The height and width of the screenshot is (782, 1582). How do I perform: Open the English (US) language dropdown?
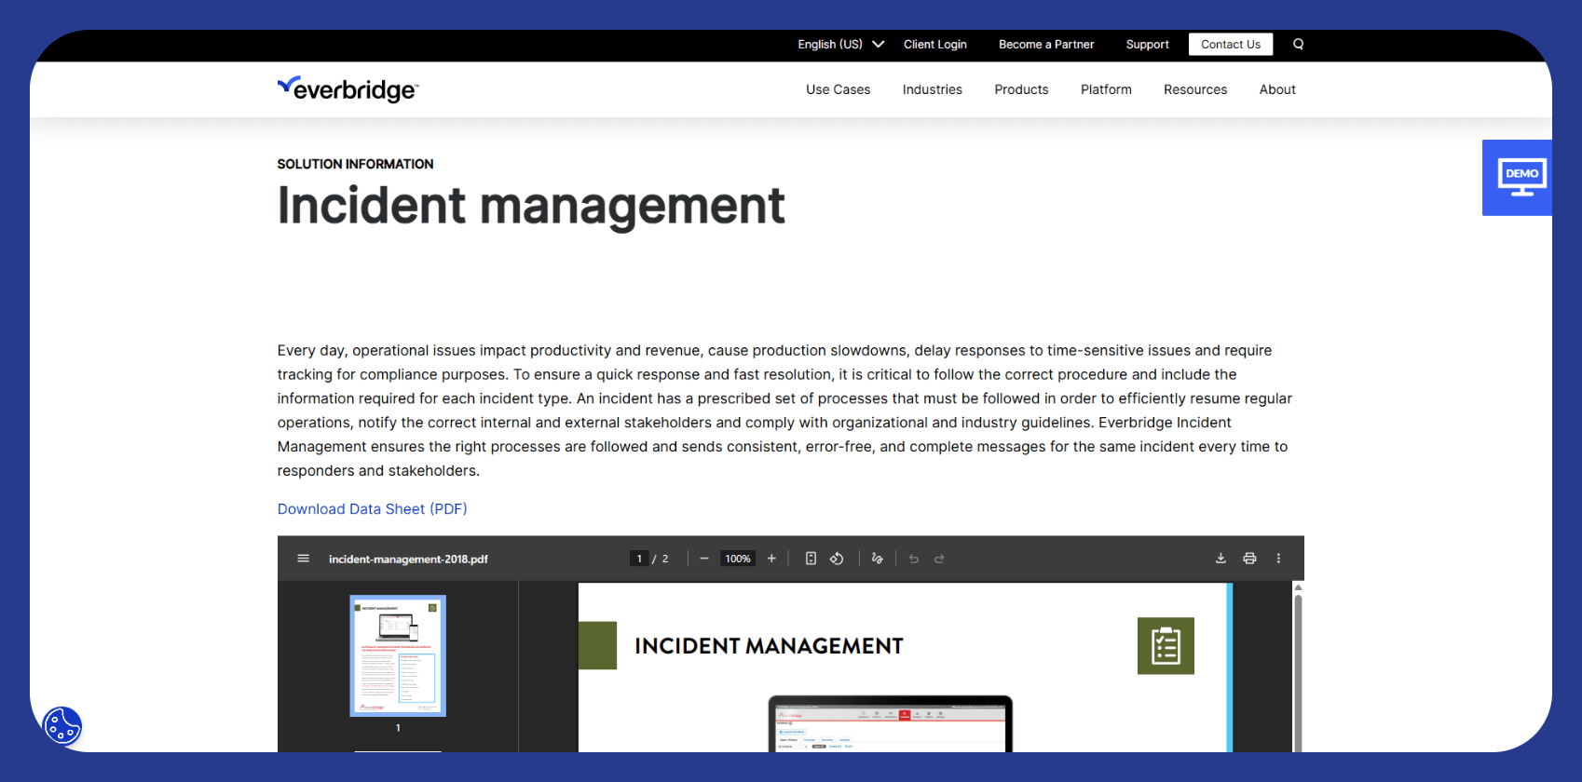(x=840, y=44)
